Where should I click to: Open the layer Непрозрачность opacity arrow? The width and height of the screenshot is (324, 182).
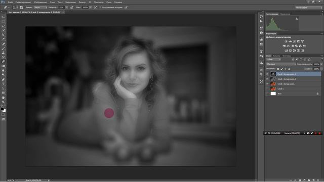coord(321,64)
